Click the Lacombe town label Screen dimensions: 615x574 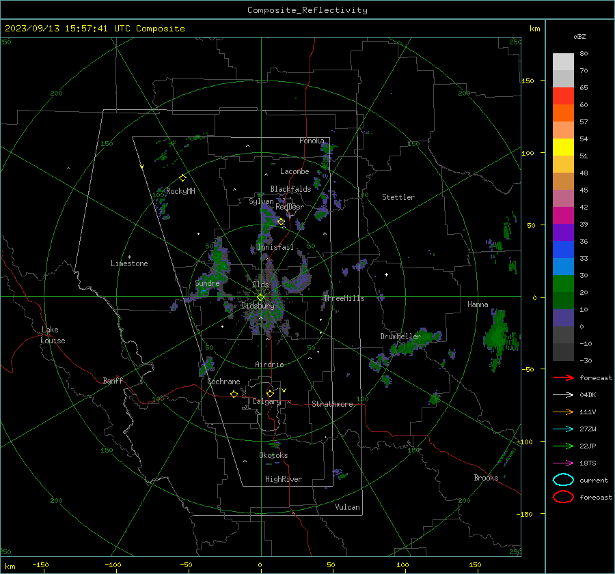(295, 171)
